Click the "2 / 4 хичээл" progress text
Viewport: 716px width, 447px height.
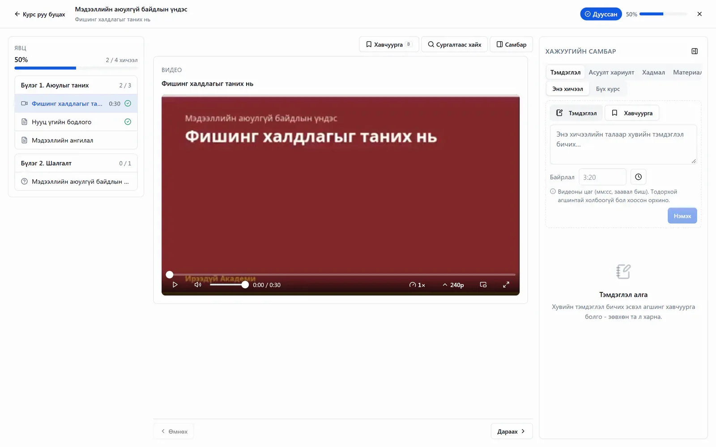point(122,60)
